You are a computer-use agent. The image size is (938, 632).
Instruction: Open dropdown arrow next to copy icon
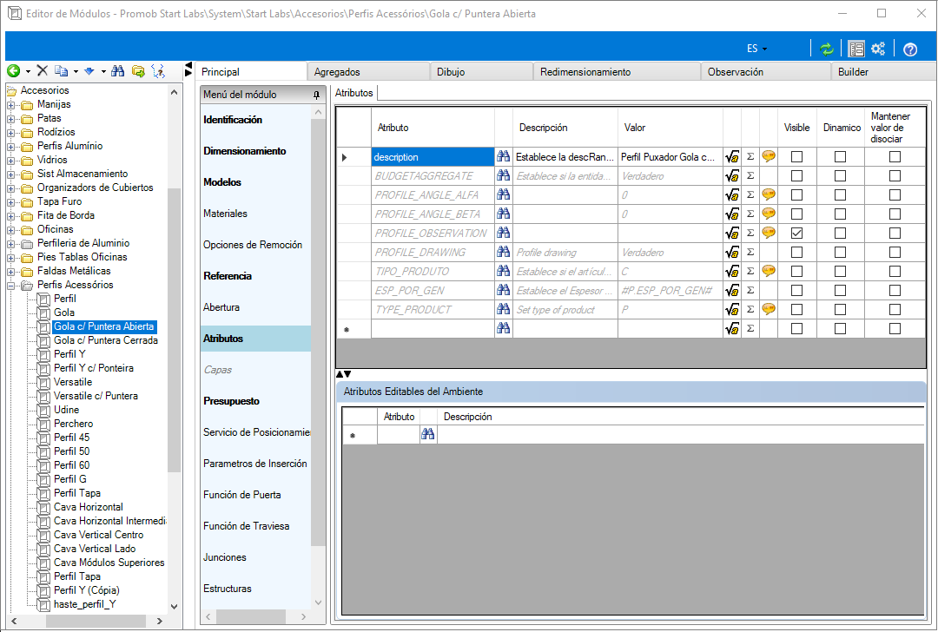76,72
